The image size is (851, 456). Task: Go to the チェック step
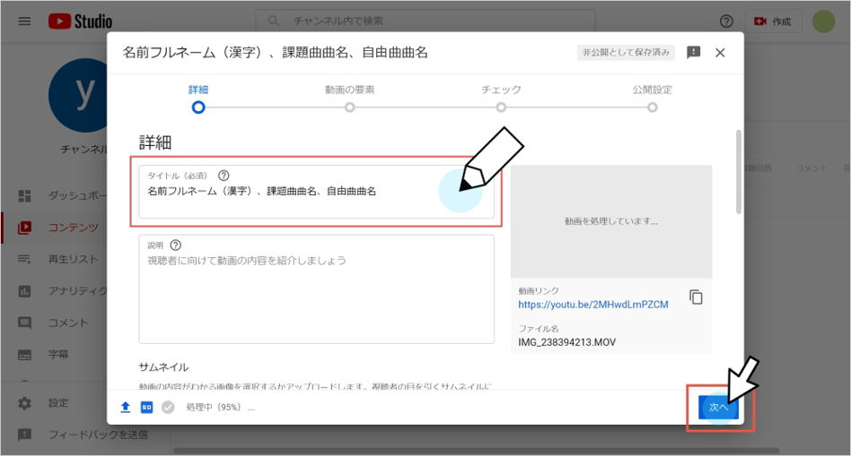tap(501, 107)
